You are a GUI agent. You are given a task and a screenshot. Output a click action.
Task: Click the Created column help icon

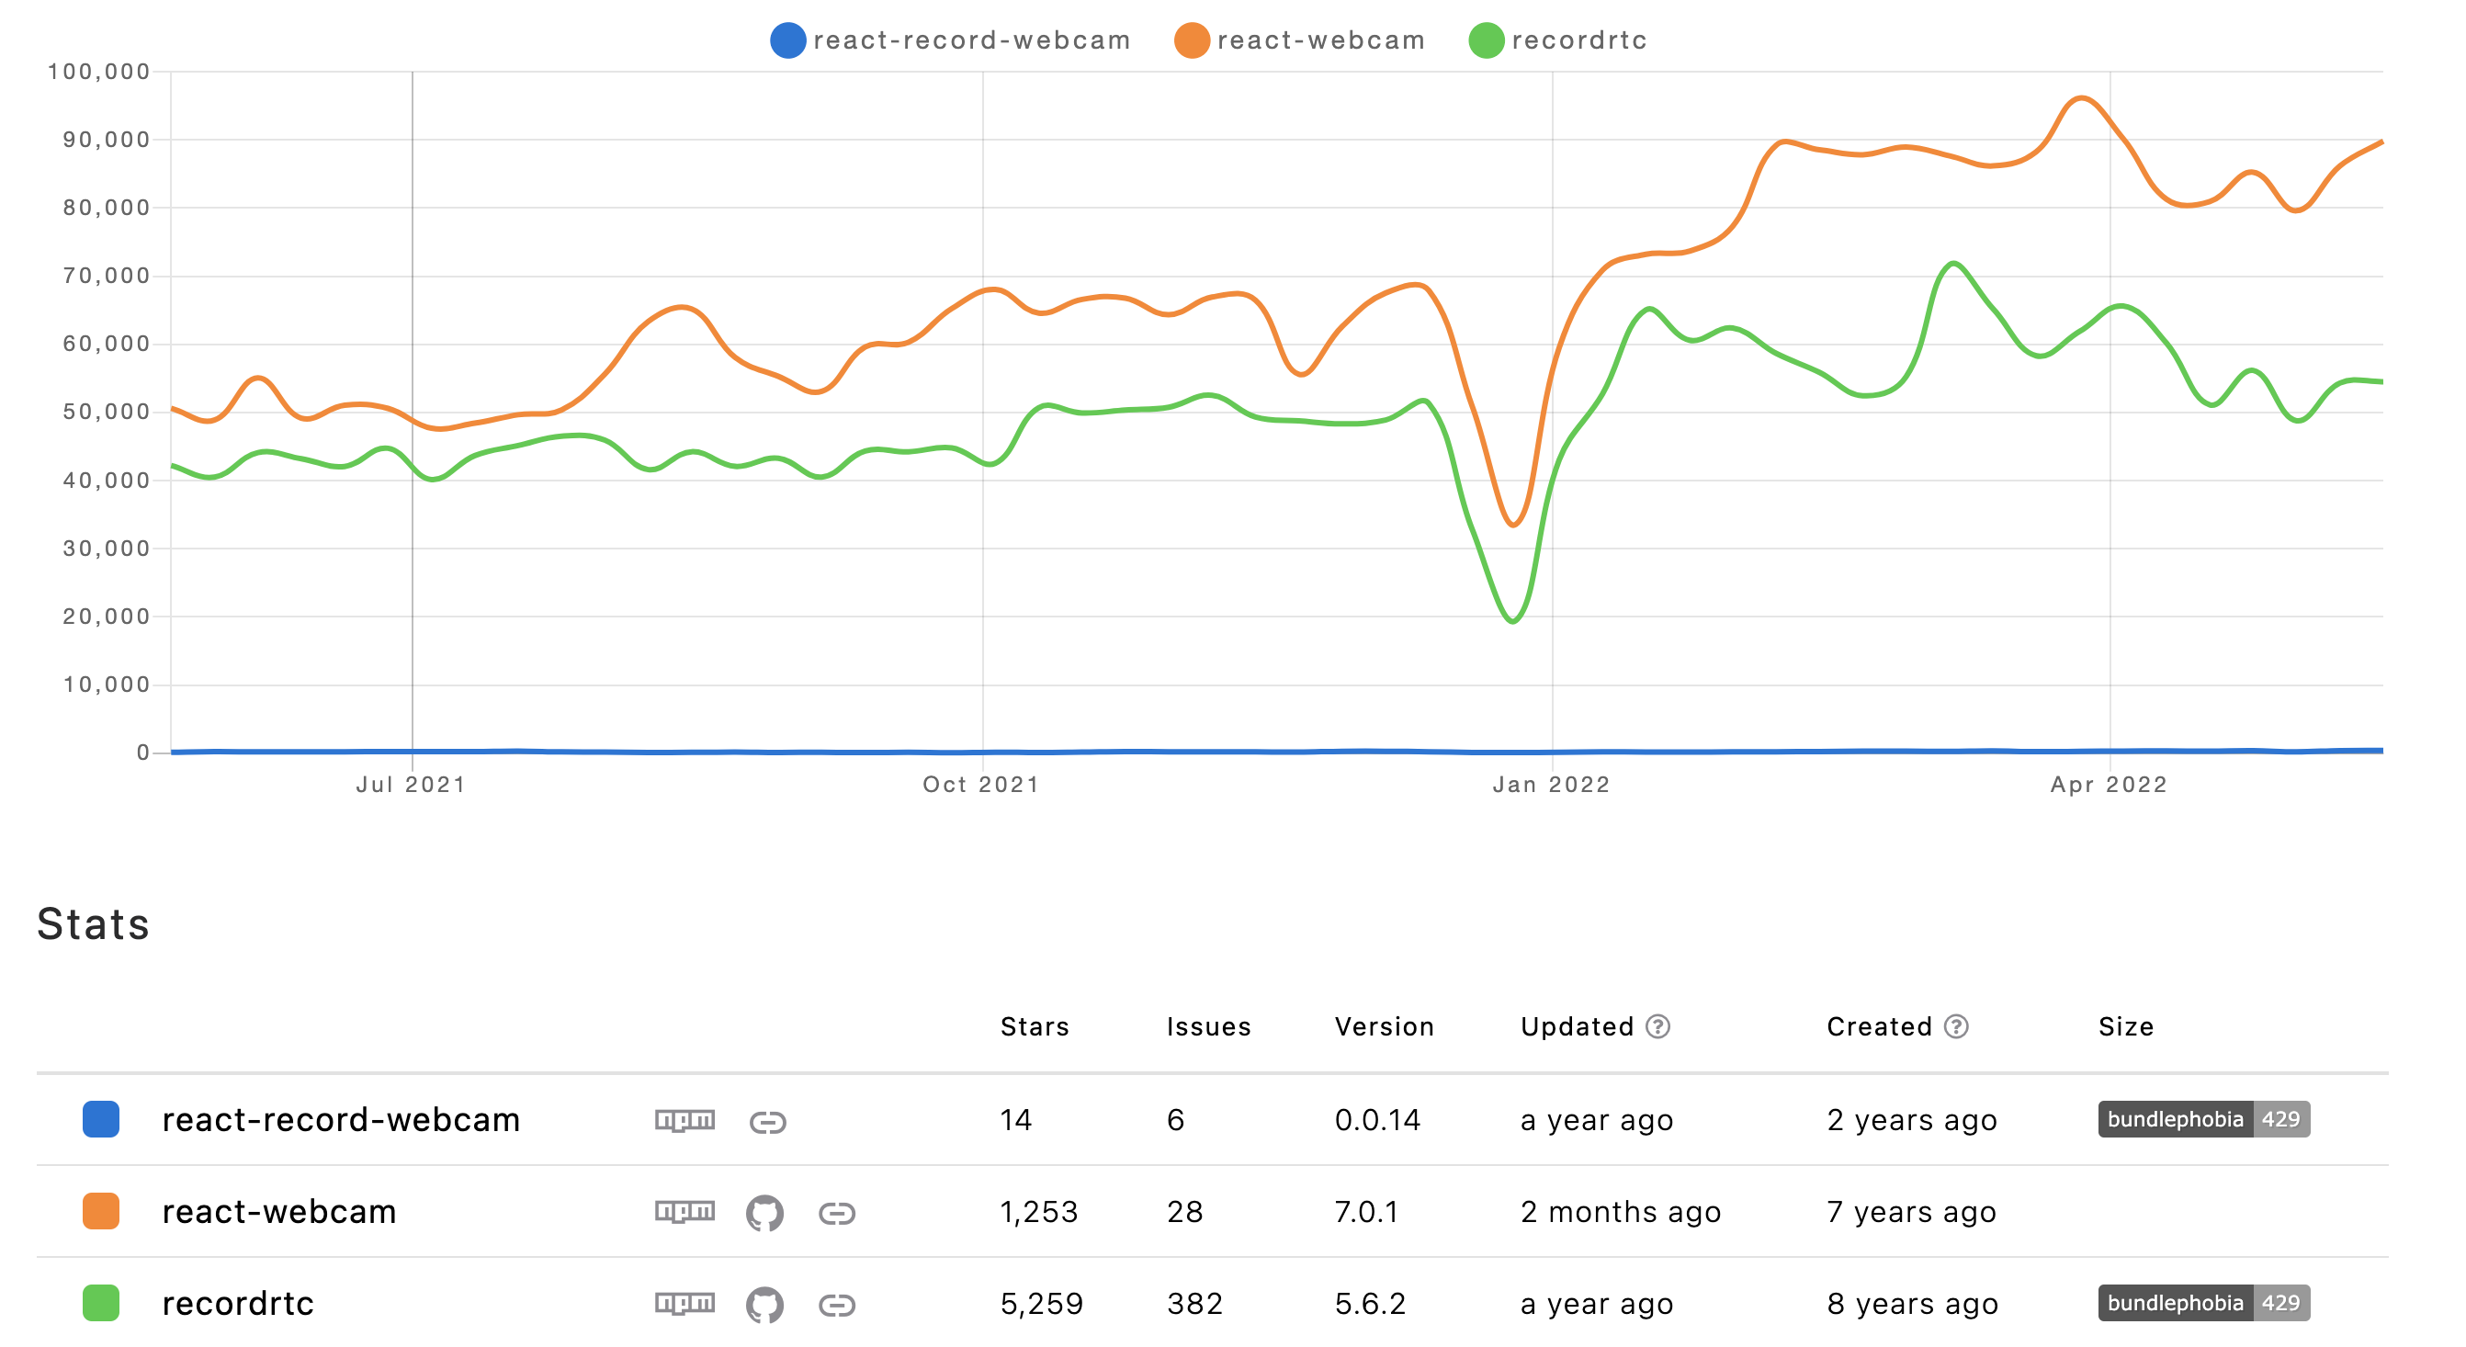(x=1956, y=1026)
